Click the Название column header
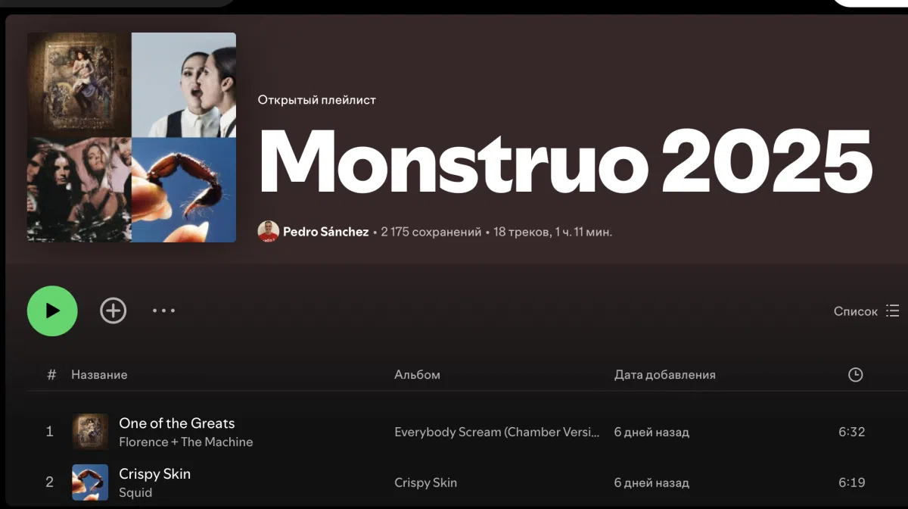 click(x=99, y=375)
